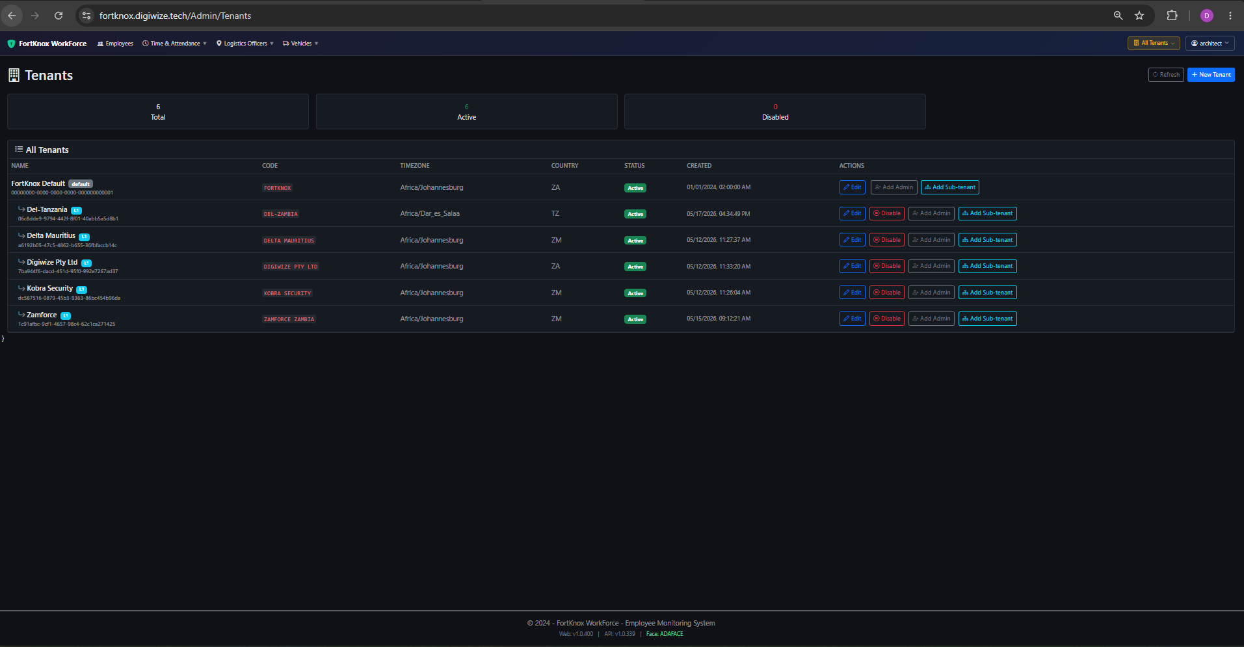Edit the Kobra Security tenant
This screenshot has width=1244, height=647.
853,293
